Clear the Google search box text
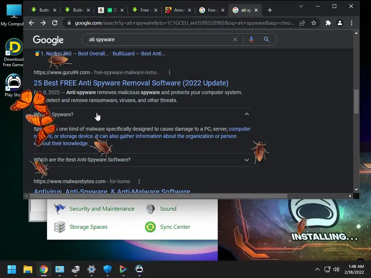 (x=235, y=39)
